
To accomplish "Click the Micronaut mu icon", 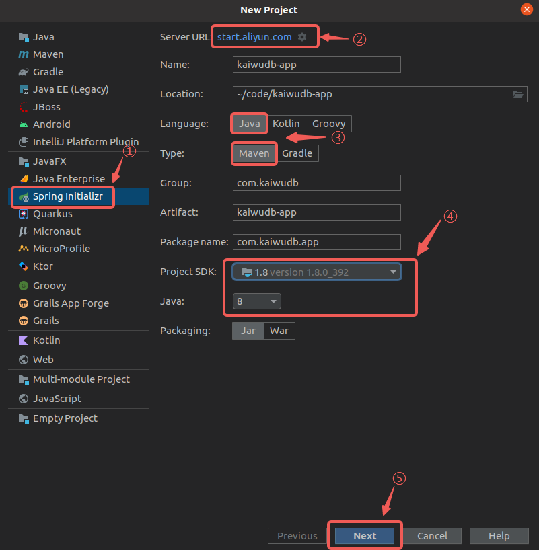I will click(24, 231).
